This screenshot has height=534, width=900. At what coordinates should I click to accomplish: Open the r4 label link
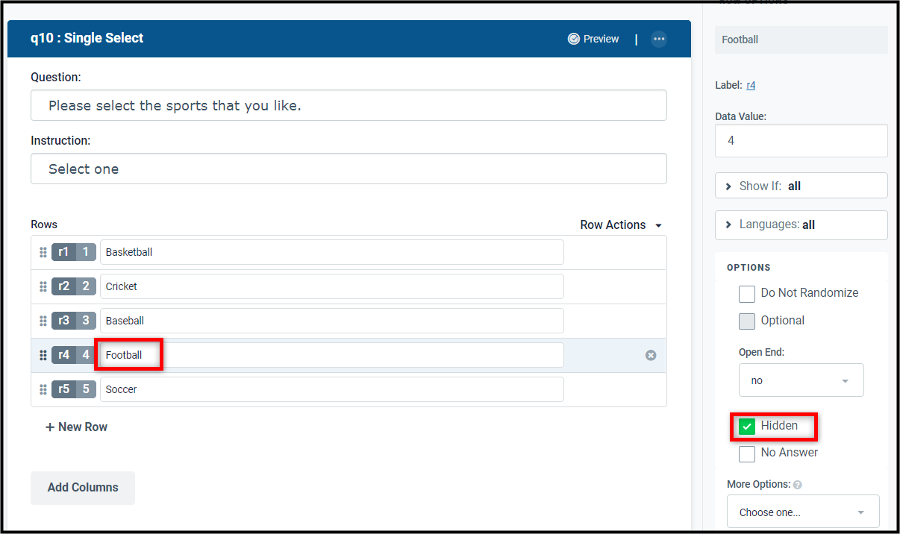coord(751,86)
